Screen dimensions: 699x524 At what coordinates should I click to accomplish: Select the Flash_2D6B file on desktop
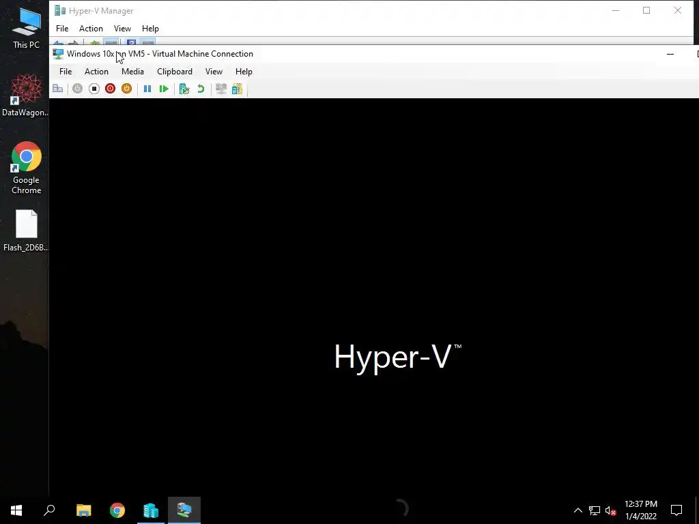point(25,231)
